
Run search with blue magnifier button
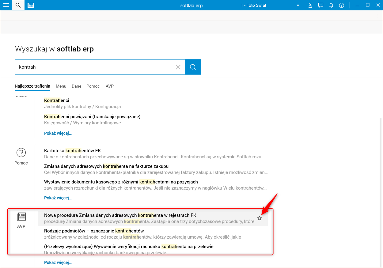[x=193, y=67]
